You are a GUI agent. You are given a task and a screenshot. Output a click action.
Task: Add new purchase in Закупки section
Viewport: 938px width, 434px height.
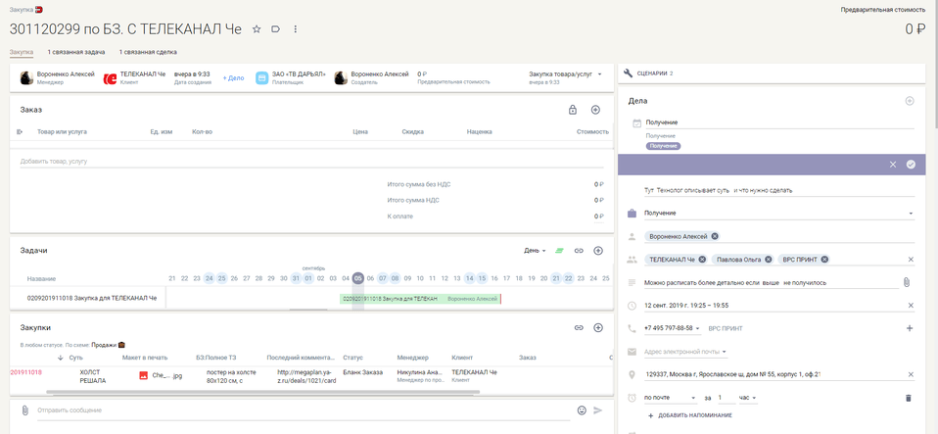click(x=598, y=327)
